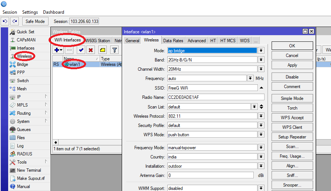Click the blue plus add icon
The image size is (331, 191).
58,50
